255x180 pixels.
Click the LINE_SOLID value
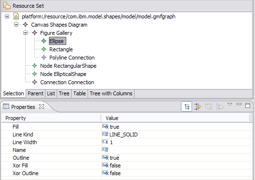coord(123,135)
